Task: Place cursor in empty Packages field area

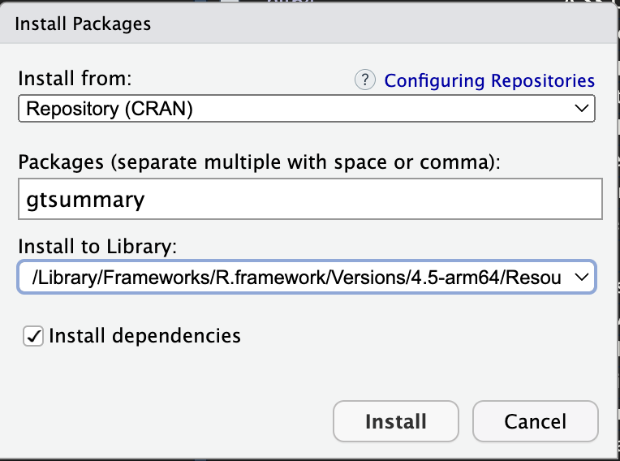Action: pyautogui.click(x=372, y=199)
